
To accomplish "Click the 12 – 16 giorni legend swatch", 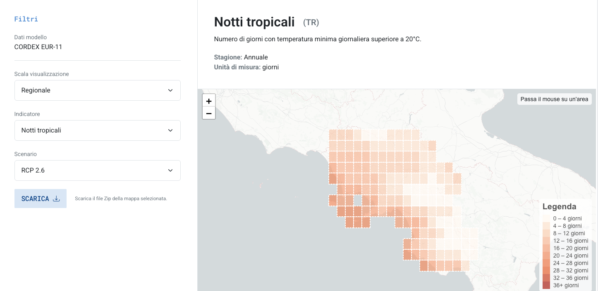I will 546,241.
